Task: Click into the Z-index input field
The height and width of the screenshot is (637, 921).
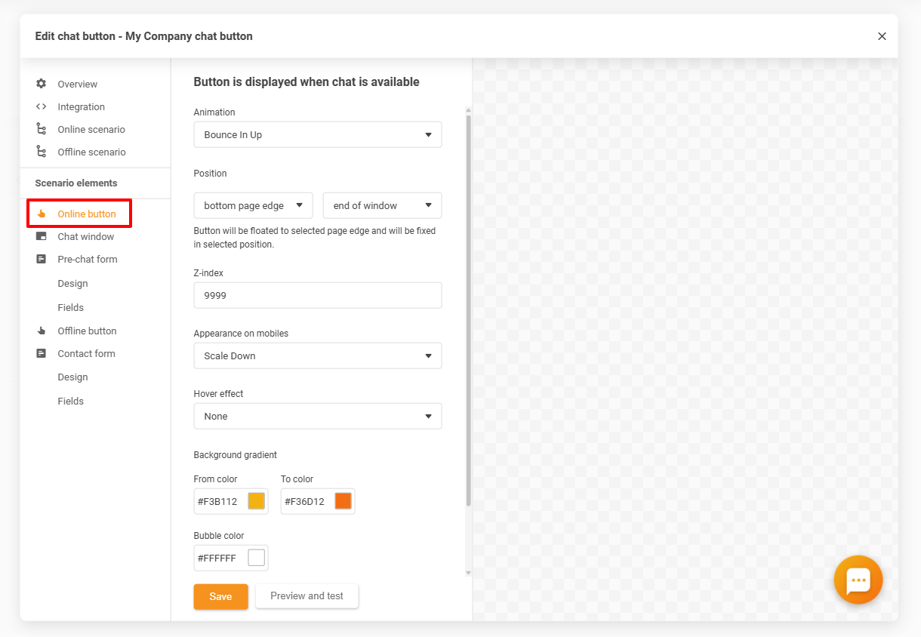Action: pos(317,296)
